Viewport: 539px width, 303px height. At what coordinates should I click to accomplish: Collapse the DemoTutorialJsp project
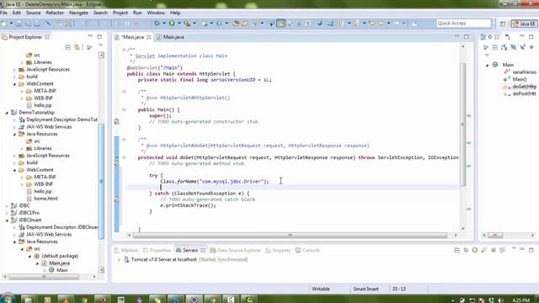[7, 112]
